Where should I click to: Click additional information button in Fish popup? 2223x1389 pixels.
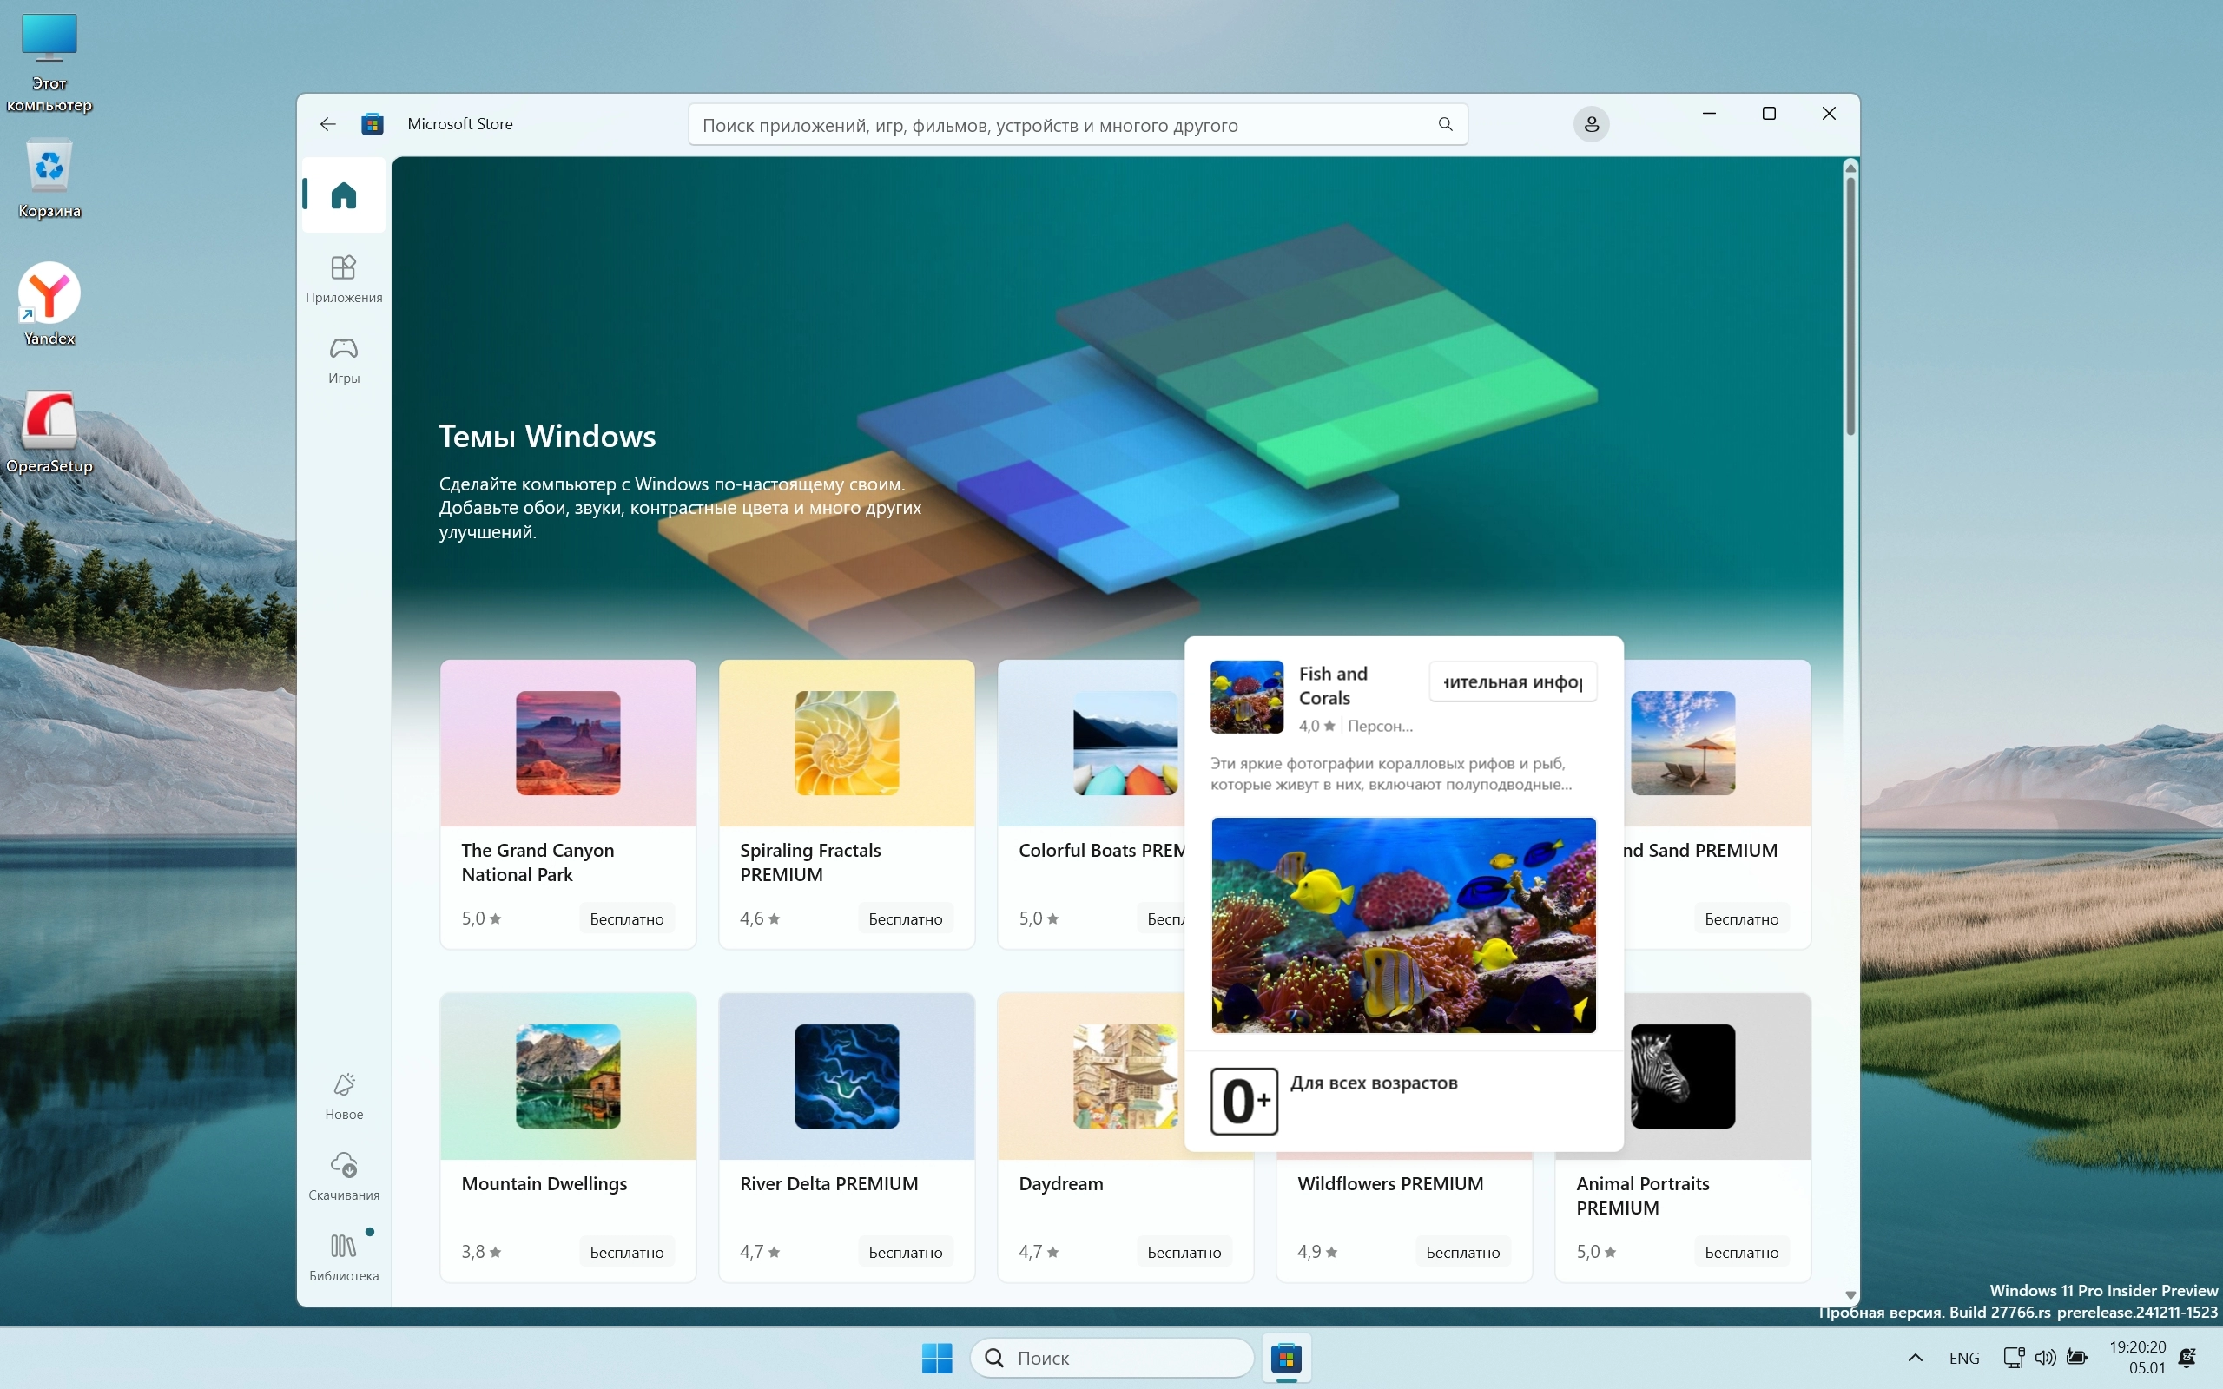1512,681
